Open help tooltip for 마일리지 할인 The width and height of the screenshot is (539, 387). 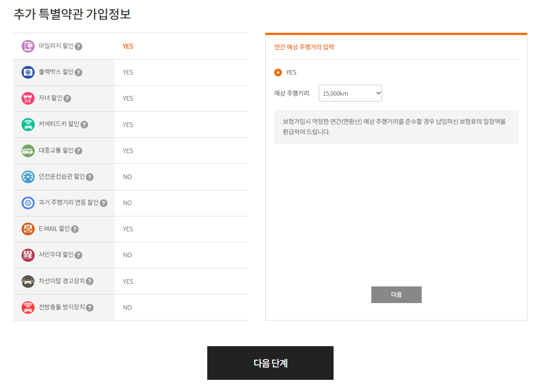(78, 46)
